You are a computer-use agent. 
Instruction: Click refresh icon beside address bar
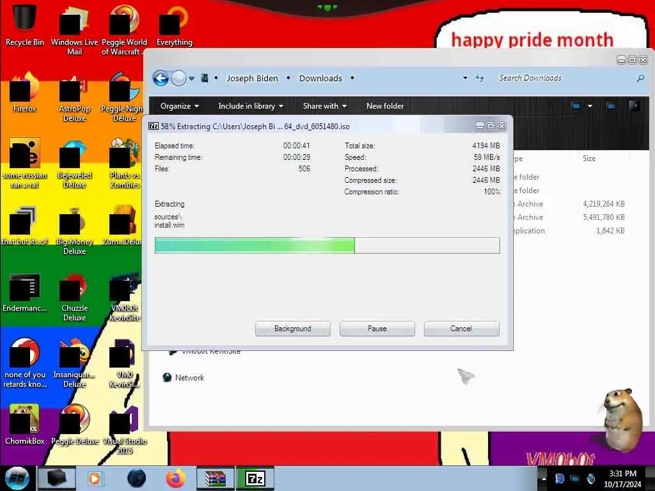480,78
